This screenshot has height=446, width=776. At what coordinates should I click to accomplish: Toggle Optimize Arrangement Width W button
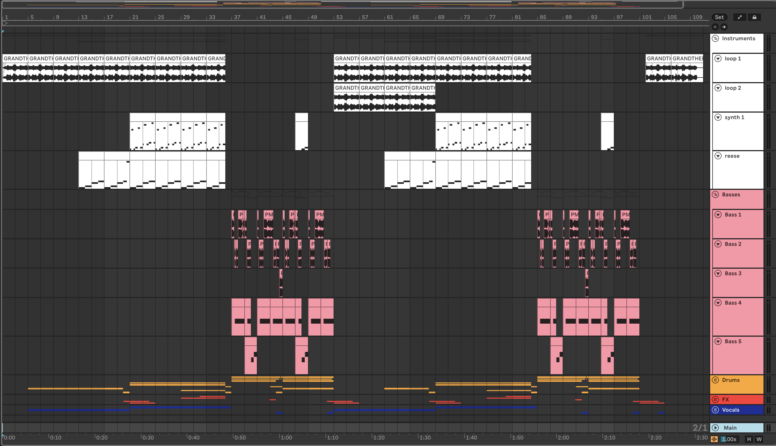point(759,439)
